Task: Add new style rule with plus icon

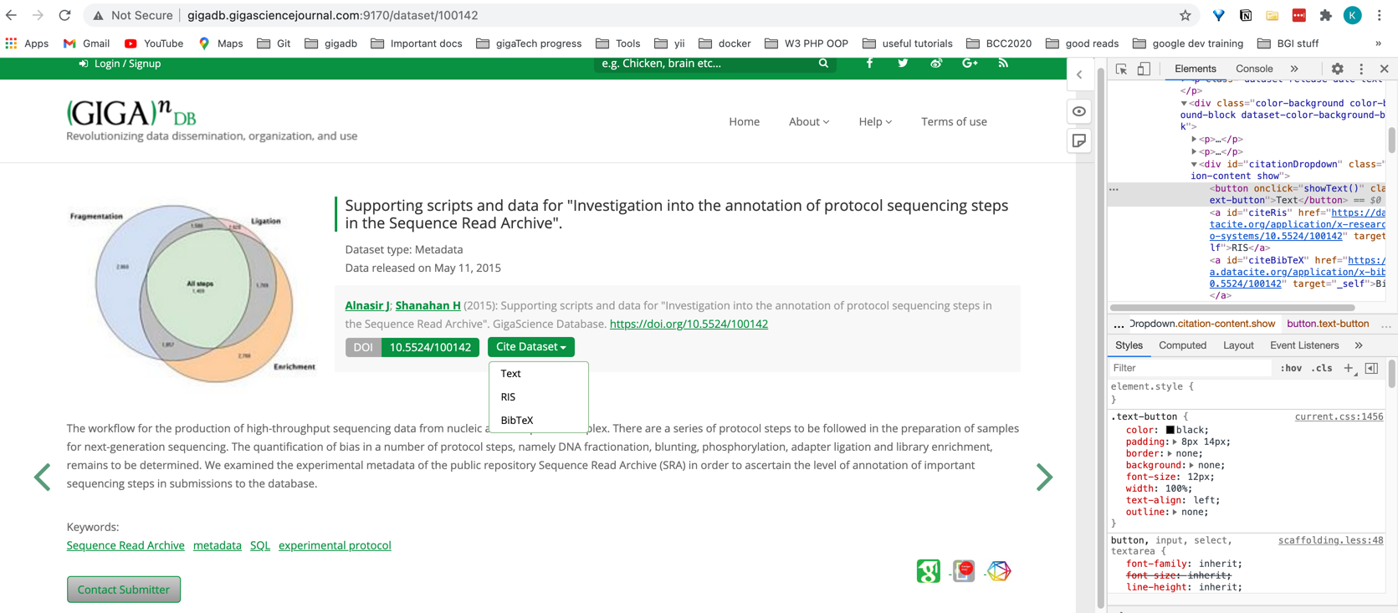Action: click(1348, 368)
